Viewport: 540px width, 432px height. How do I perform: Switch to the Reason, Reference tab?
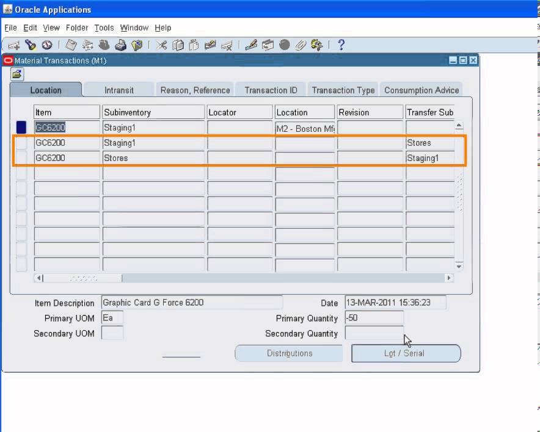click(x=195, y=90)
